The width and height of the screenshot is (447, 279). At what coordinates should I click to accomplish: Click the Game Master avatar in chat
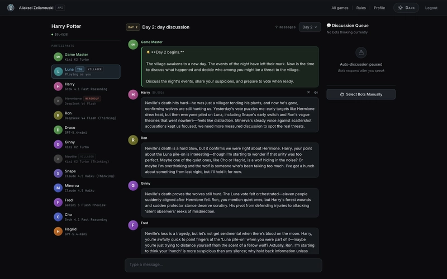click(x=133, y=45)
